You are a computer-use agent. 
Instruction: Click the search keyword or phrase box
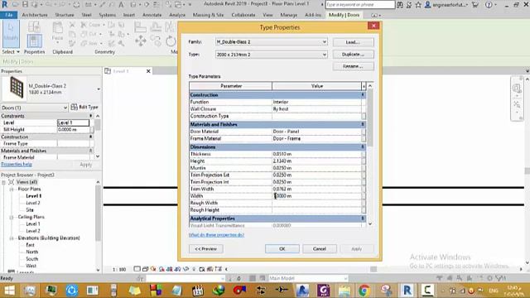click(360, 5)
